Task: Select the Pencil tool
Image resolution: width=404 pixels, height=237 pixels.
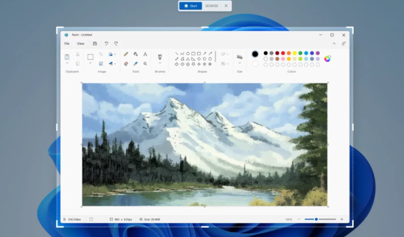Action: 126,54
